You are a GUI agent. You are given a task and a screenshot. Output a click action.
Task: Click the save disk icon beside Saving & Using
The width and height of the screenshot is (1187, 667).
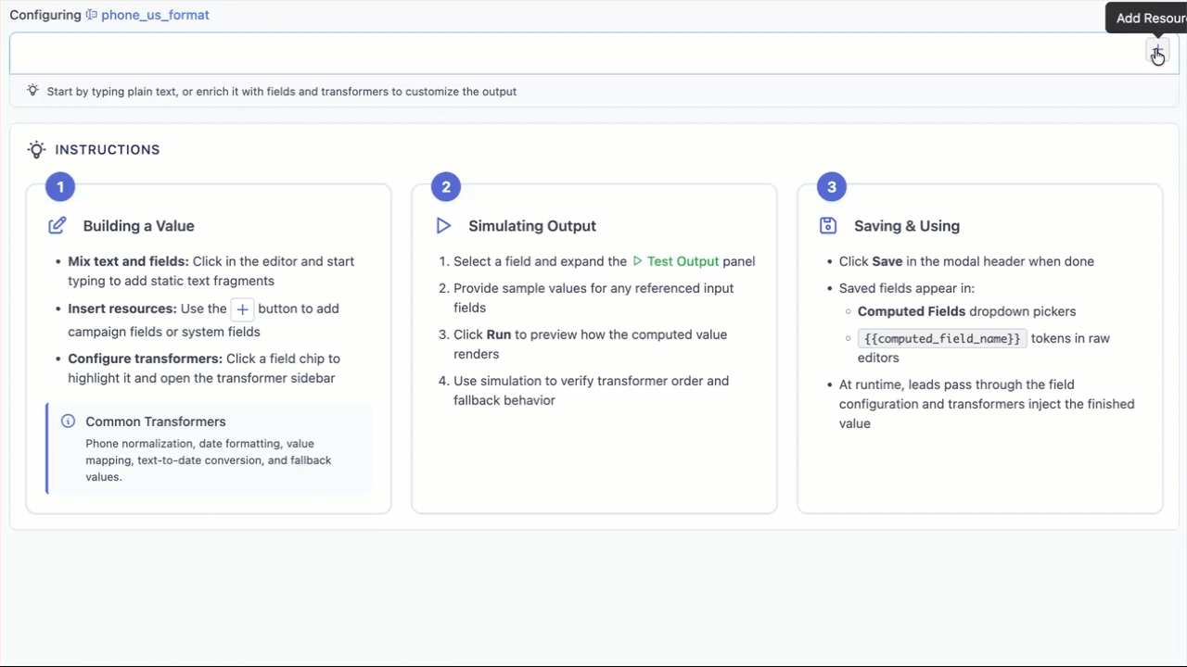[828, 226]
